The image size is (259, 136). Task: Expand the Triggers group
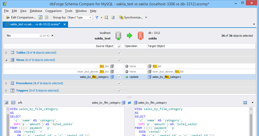(x=6, y=90)
